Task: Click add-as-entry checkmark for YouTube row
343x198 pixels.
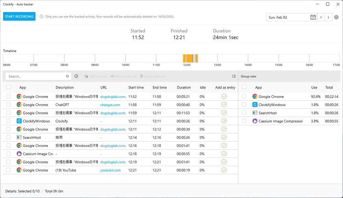Action: [x=224, y=170]
